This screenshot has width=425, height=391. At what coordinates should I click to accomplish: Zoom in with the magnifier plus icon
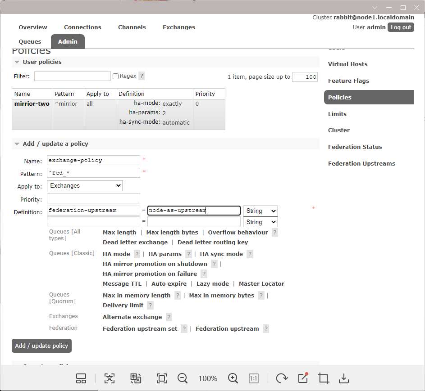point(233,378)
